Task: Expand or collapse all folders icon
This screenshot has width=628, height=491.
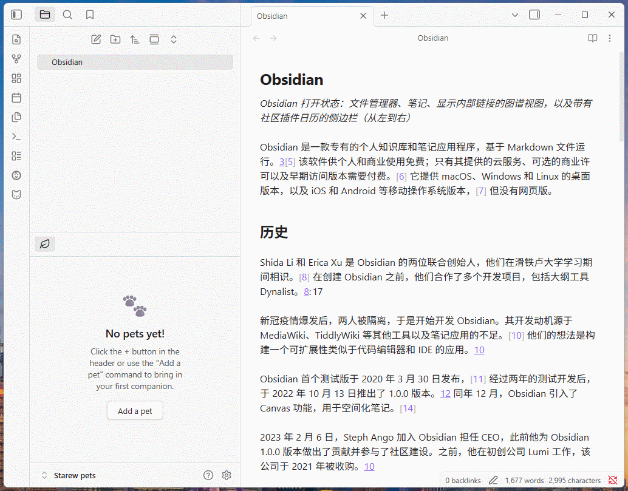Action: pyautogui.click(x=174, y=39)
